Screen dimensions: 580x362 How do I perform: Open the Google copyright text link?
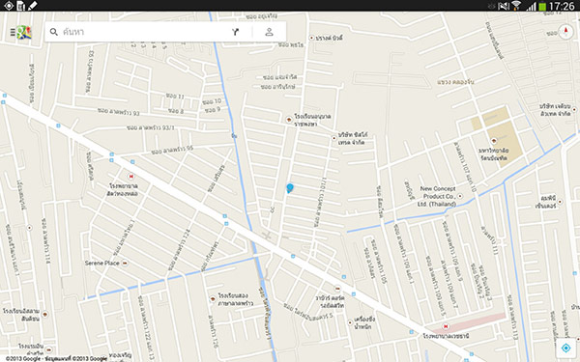pyautogui.click(x=56, y=359)
